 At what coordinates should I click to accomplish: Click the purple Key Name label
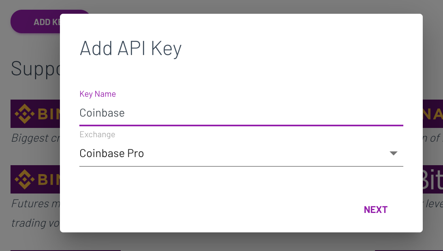coord(98,94)
